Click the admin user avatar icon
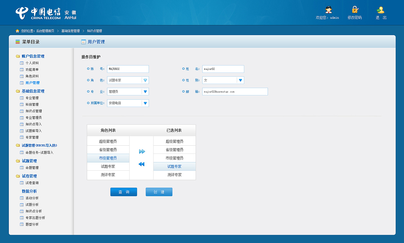The image size is (404, 243). (329, 10)
